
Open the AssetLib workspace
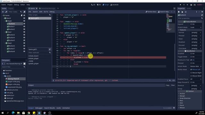pos(114,5)
